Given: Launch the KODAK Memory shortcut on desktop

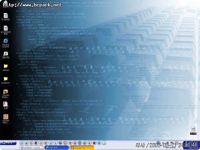Looking at the screenshot, I should (x=6, y=119).
